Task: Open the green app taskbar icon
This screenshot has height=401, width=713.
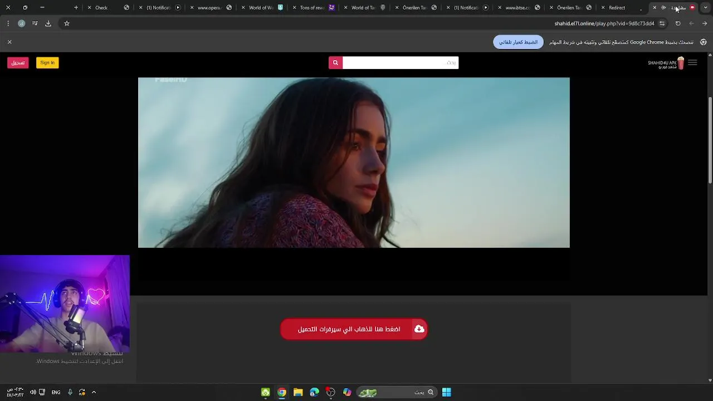Action: 266,392
